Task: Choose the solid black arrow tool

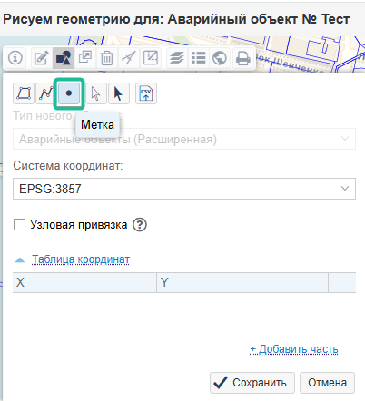Action: coord(119,93)
